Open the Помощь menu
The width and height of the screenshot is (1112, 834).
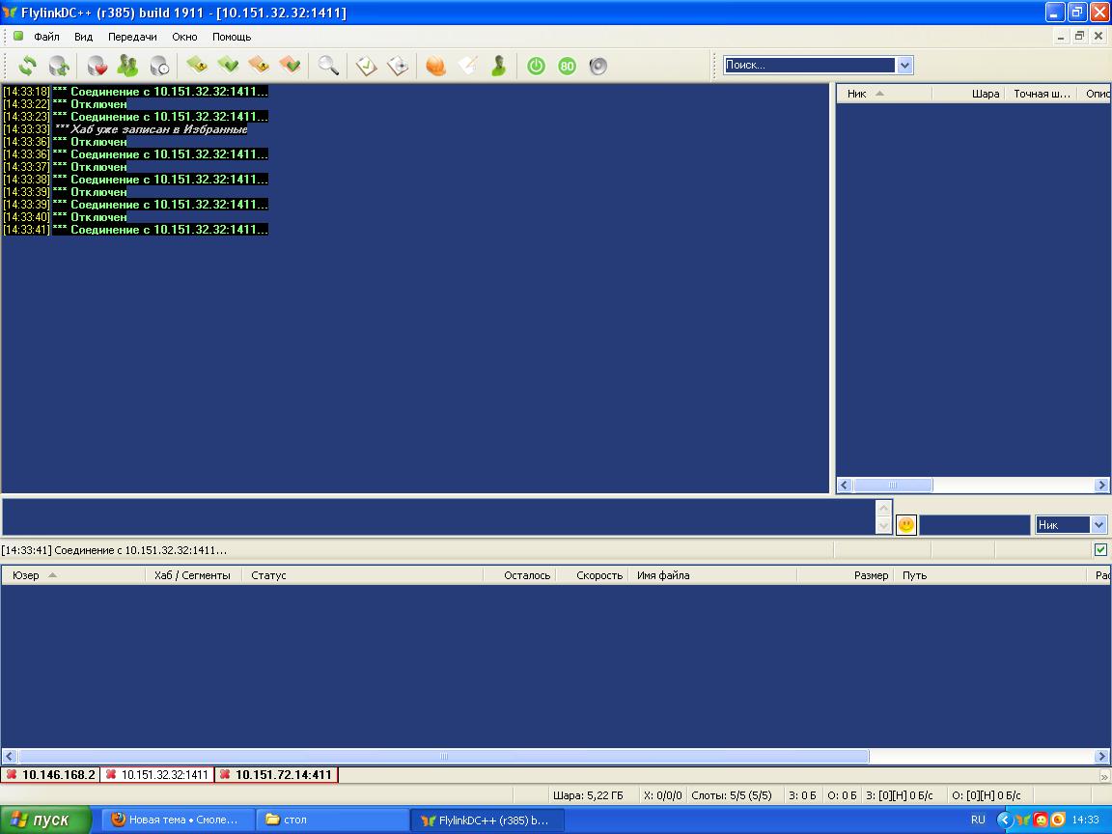coord(232,37)
